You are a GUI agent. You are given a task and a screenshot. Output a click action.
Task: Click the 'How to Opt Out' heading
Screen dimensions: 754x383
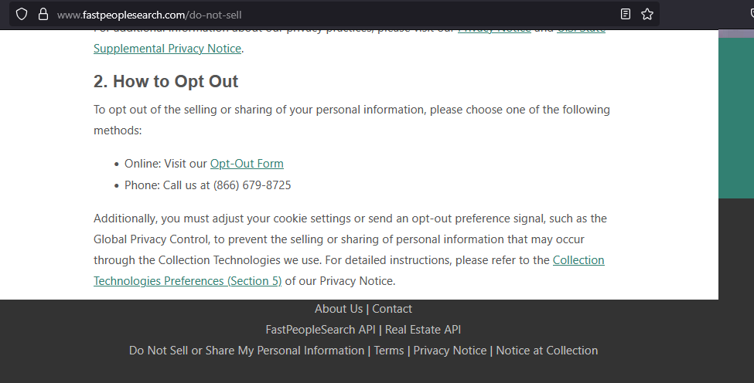166,81
